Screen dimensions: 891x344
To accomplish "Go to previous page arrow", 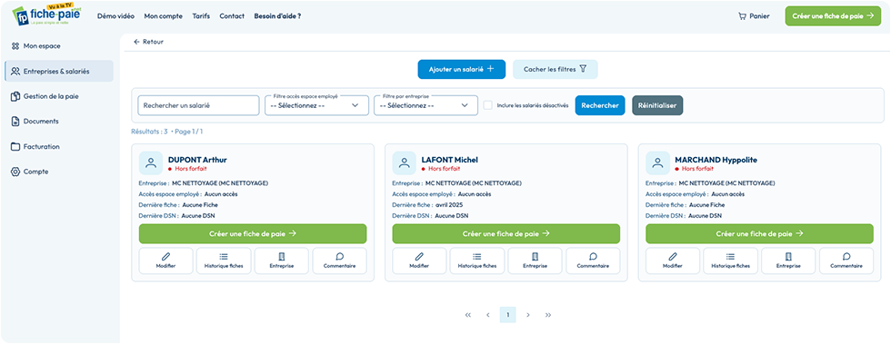I will (x=487, y=314).
